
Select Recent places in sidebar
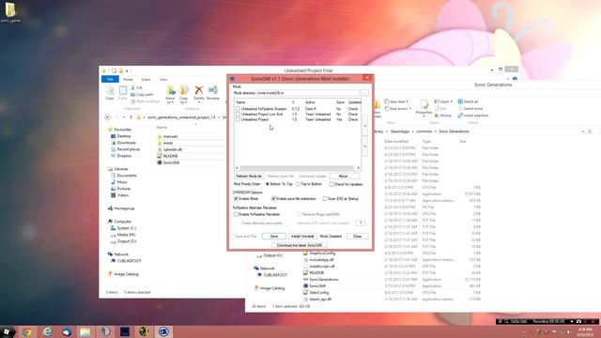click(x=125, y=149)
